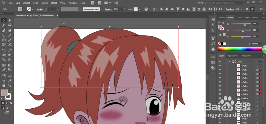Select the Eyedropper tool
This screenshot has width=266, height=124.
pyautogui.click(x=4, y=70)
